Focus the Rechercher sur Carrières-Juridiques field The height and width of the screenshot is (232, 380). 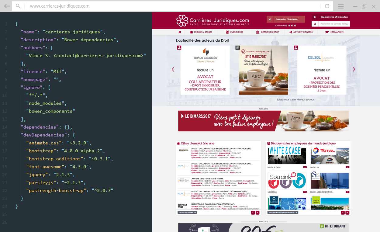(x=334, y=24)
